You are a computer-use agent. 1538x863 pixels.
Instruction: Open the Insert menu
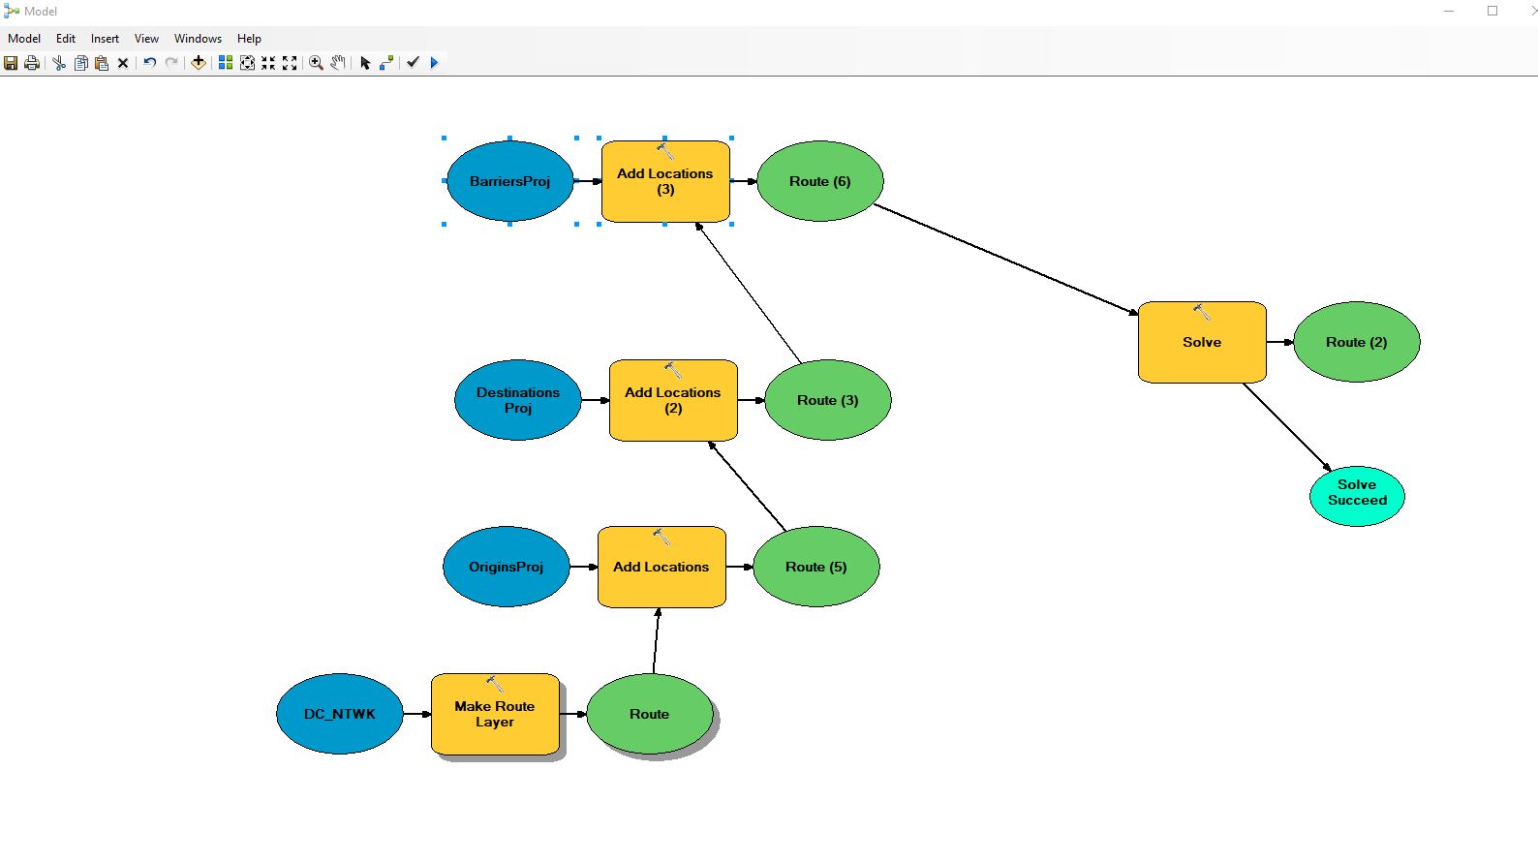pos(105,39)
